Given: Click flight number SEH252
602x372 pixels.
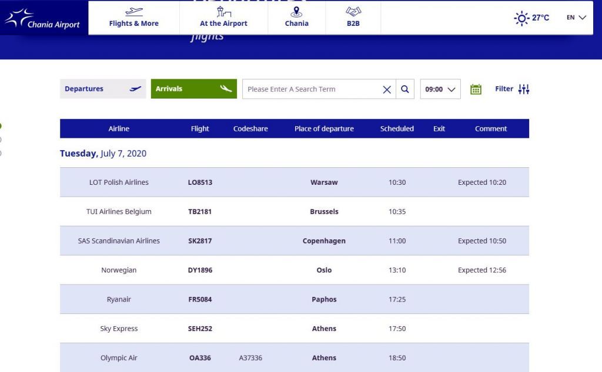Looking at the screenshot, I should tap(200, 329).
